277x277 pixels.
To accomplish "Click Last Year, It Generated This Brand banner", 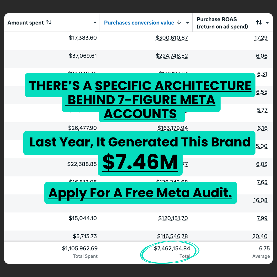I will [x=139, y=143].
